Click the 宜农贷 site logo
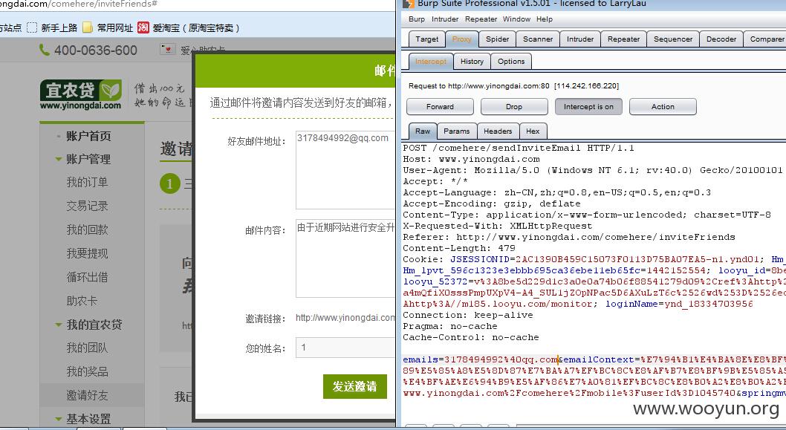 pyautogui.click(x=81, y=94)
